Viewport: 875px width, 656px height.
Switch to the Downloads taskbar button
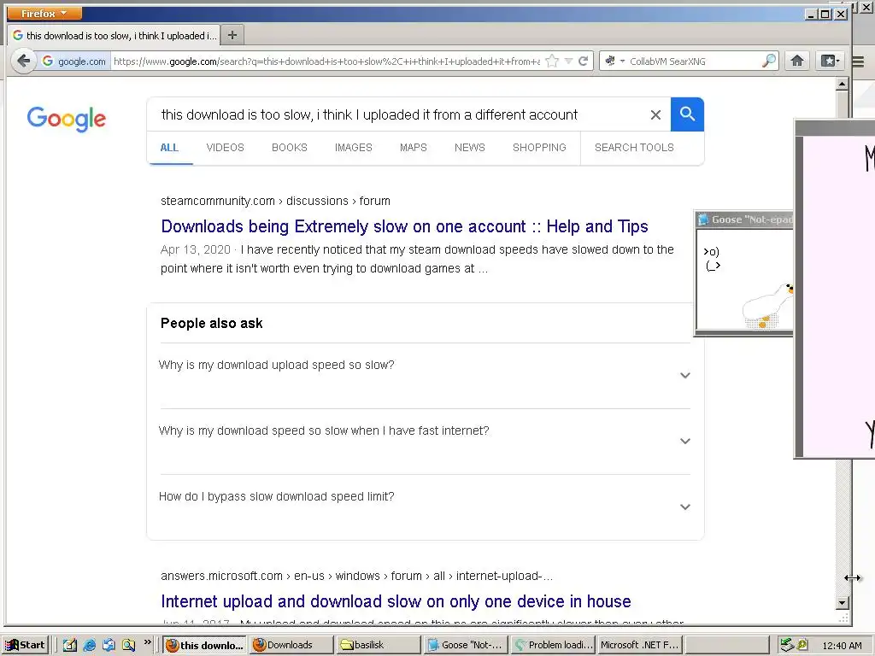(x=291, y=646)
